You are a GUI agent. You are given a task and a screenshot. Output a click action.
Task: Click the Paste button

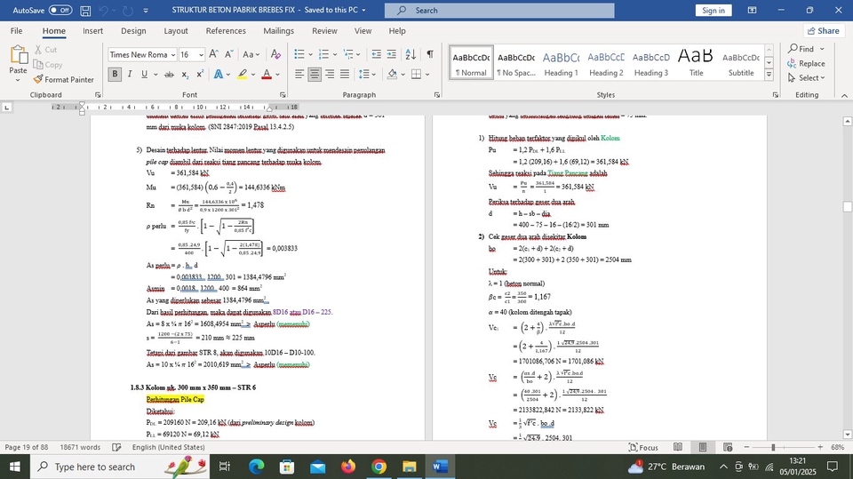[18, 63]
